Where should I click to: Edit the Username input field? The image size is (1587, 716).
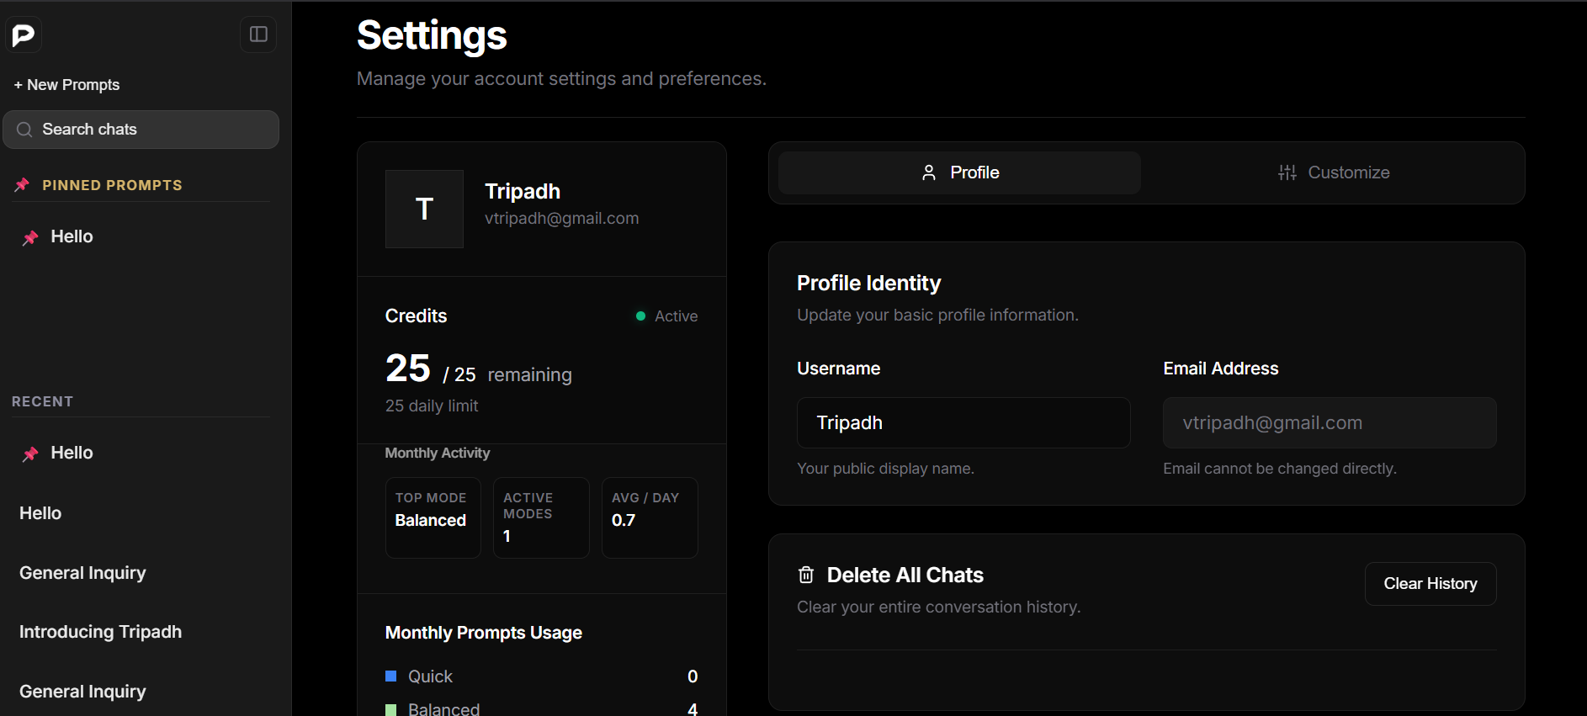click(963, 422)
